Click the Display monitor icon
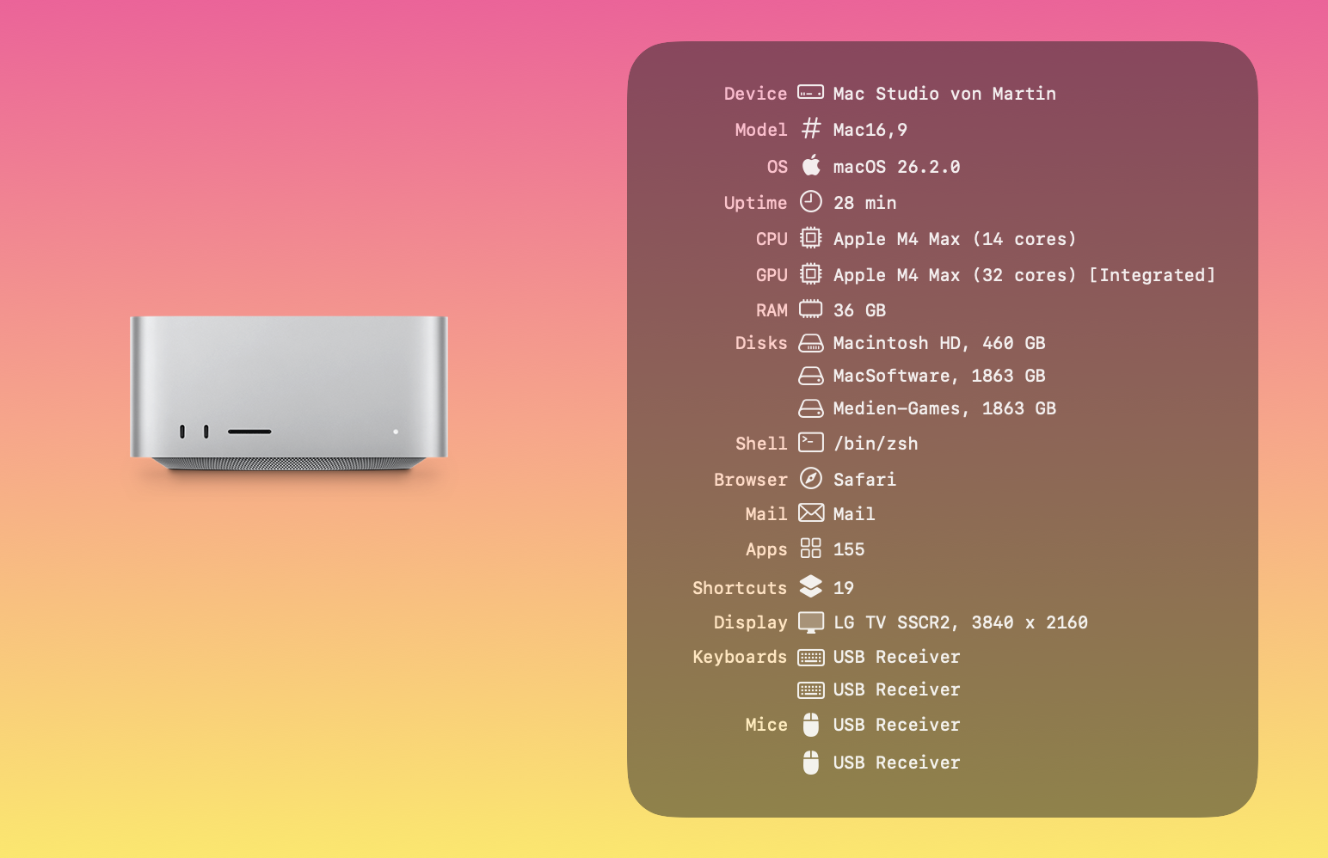 coord(811,622)
